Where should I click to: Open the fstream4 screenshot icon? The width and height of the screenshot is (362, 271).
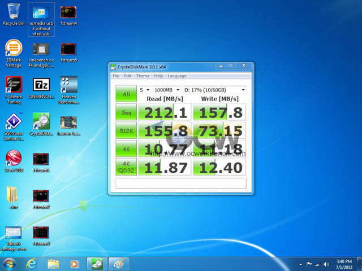point(68,15)
